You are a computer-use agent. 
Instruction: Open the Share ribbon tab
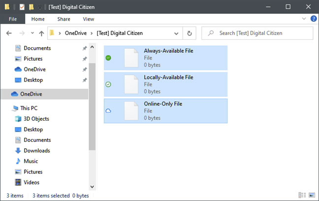64,19
